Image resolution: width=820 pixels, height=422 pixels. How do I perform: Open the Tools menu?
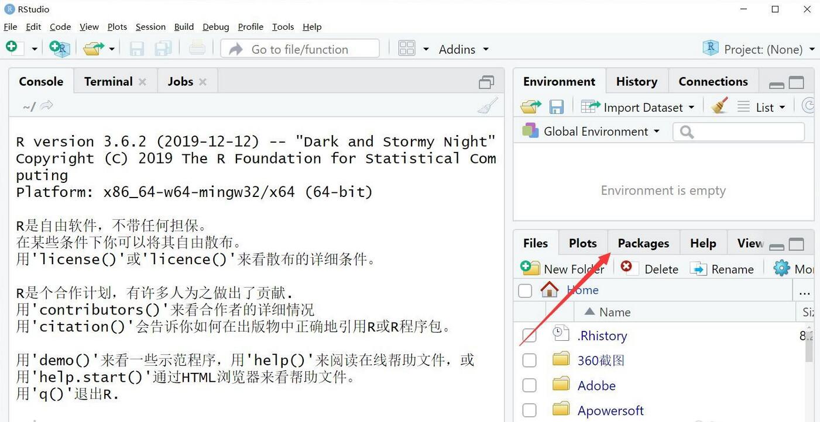[x=283, y=27]
